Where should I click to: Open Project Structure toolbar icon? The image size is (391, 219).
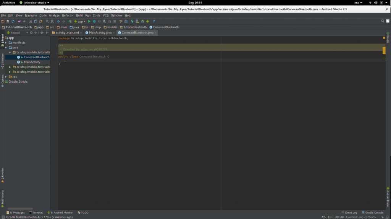point(126,21)
